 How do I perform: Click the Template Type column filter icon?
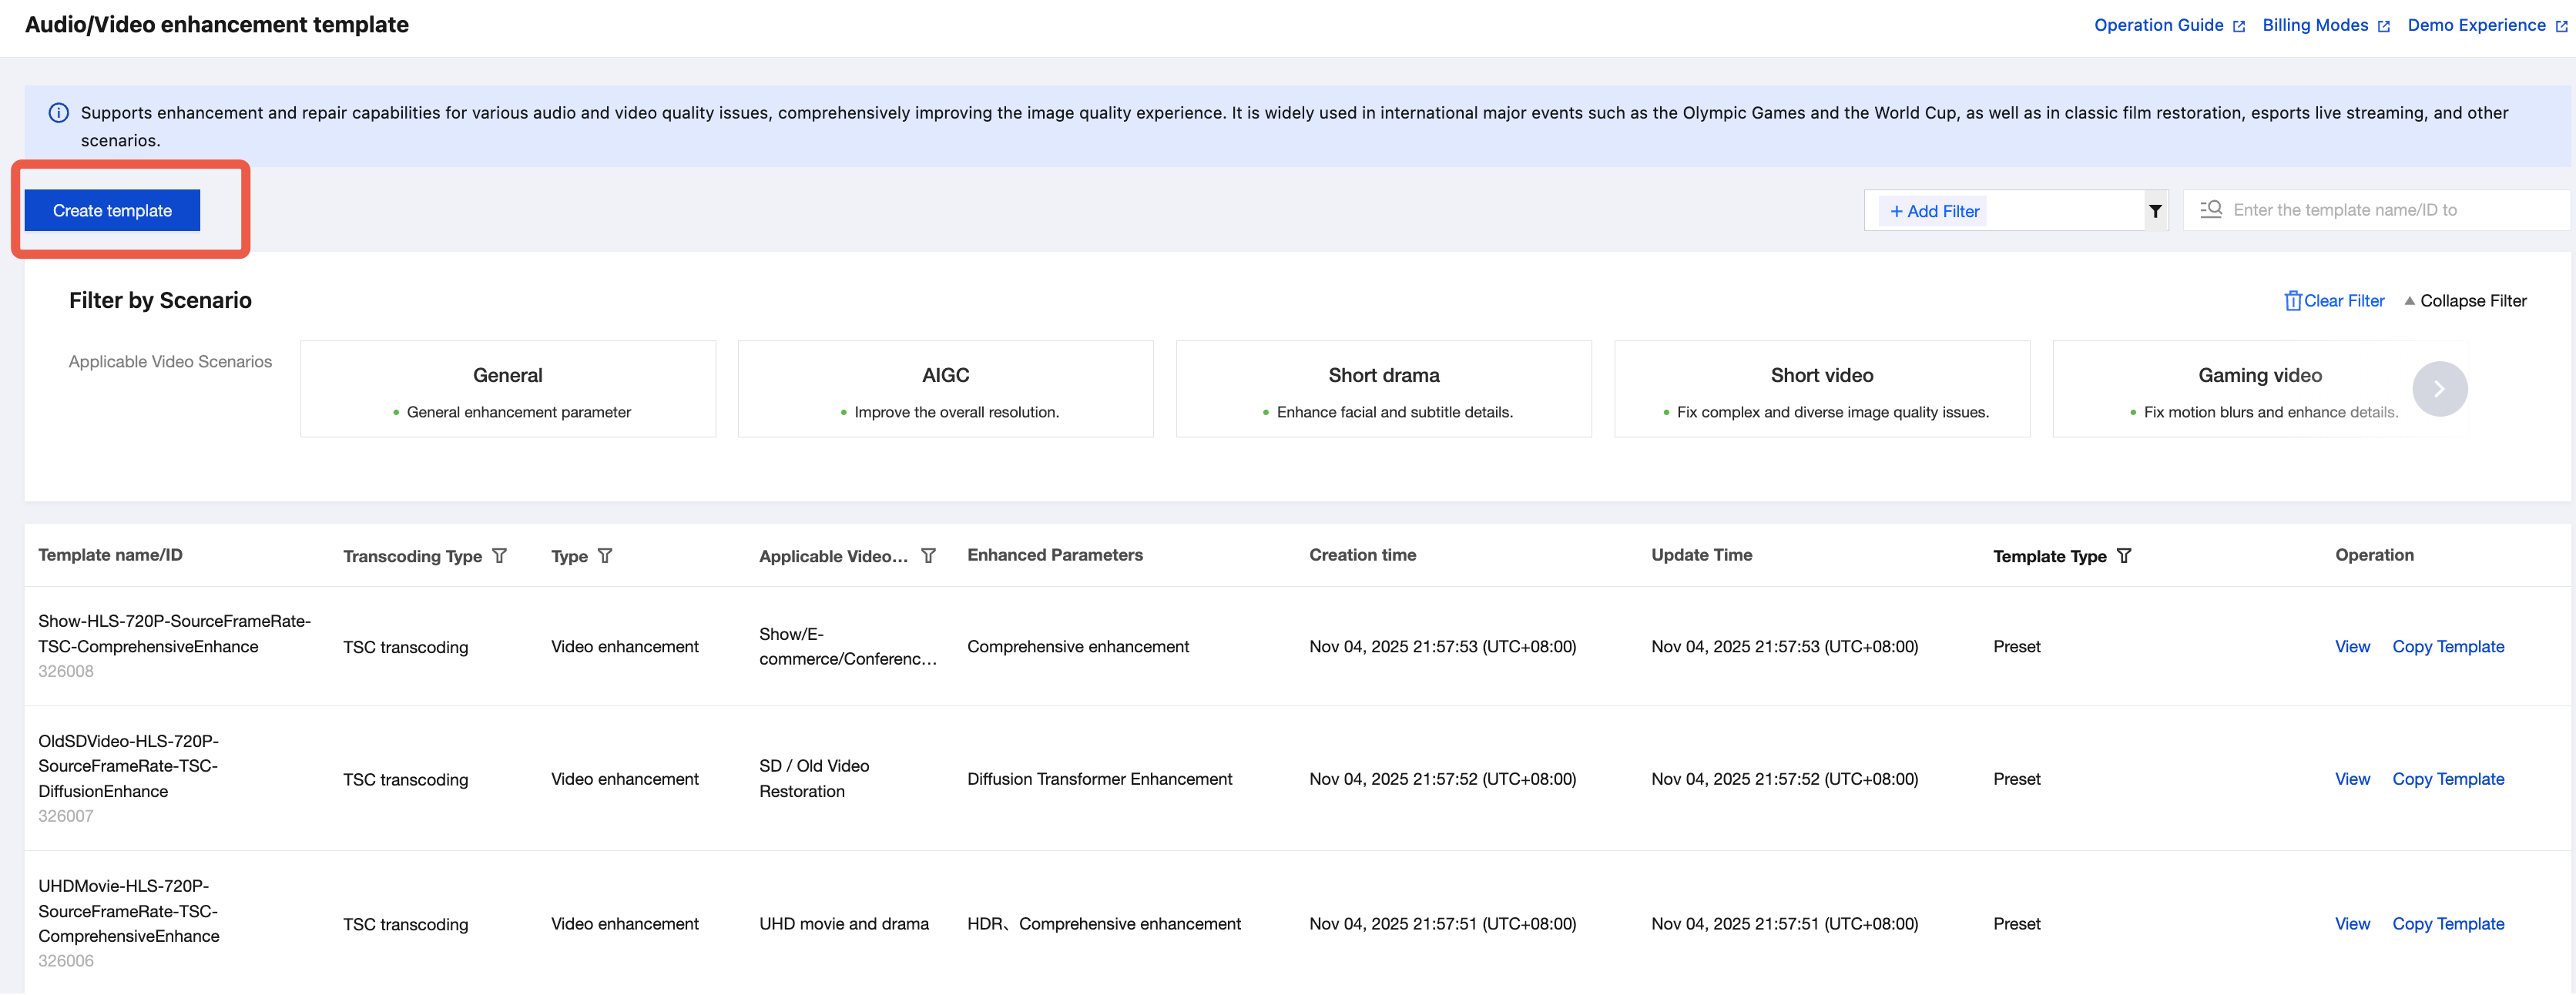(x=2123, y=555)
